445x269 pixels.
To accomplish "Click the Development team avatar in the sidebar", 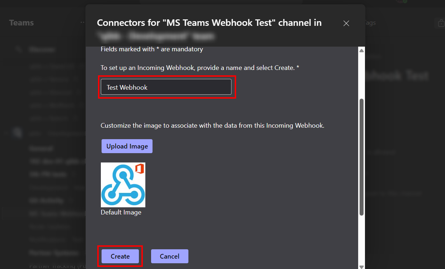I will click(17, 133).
